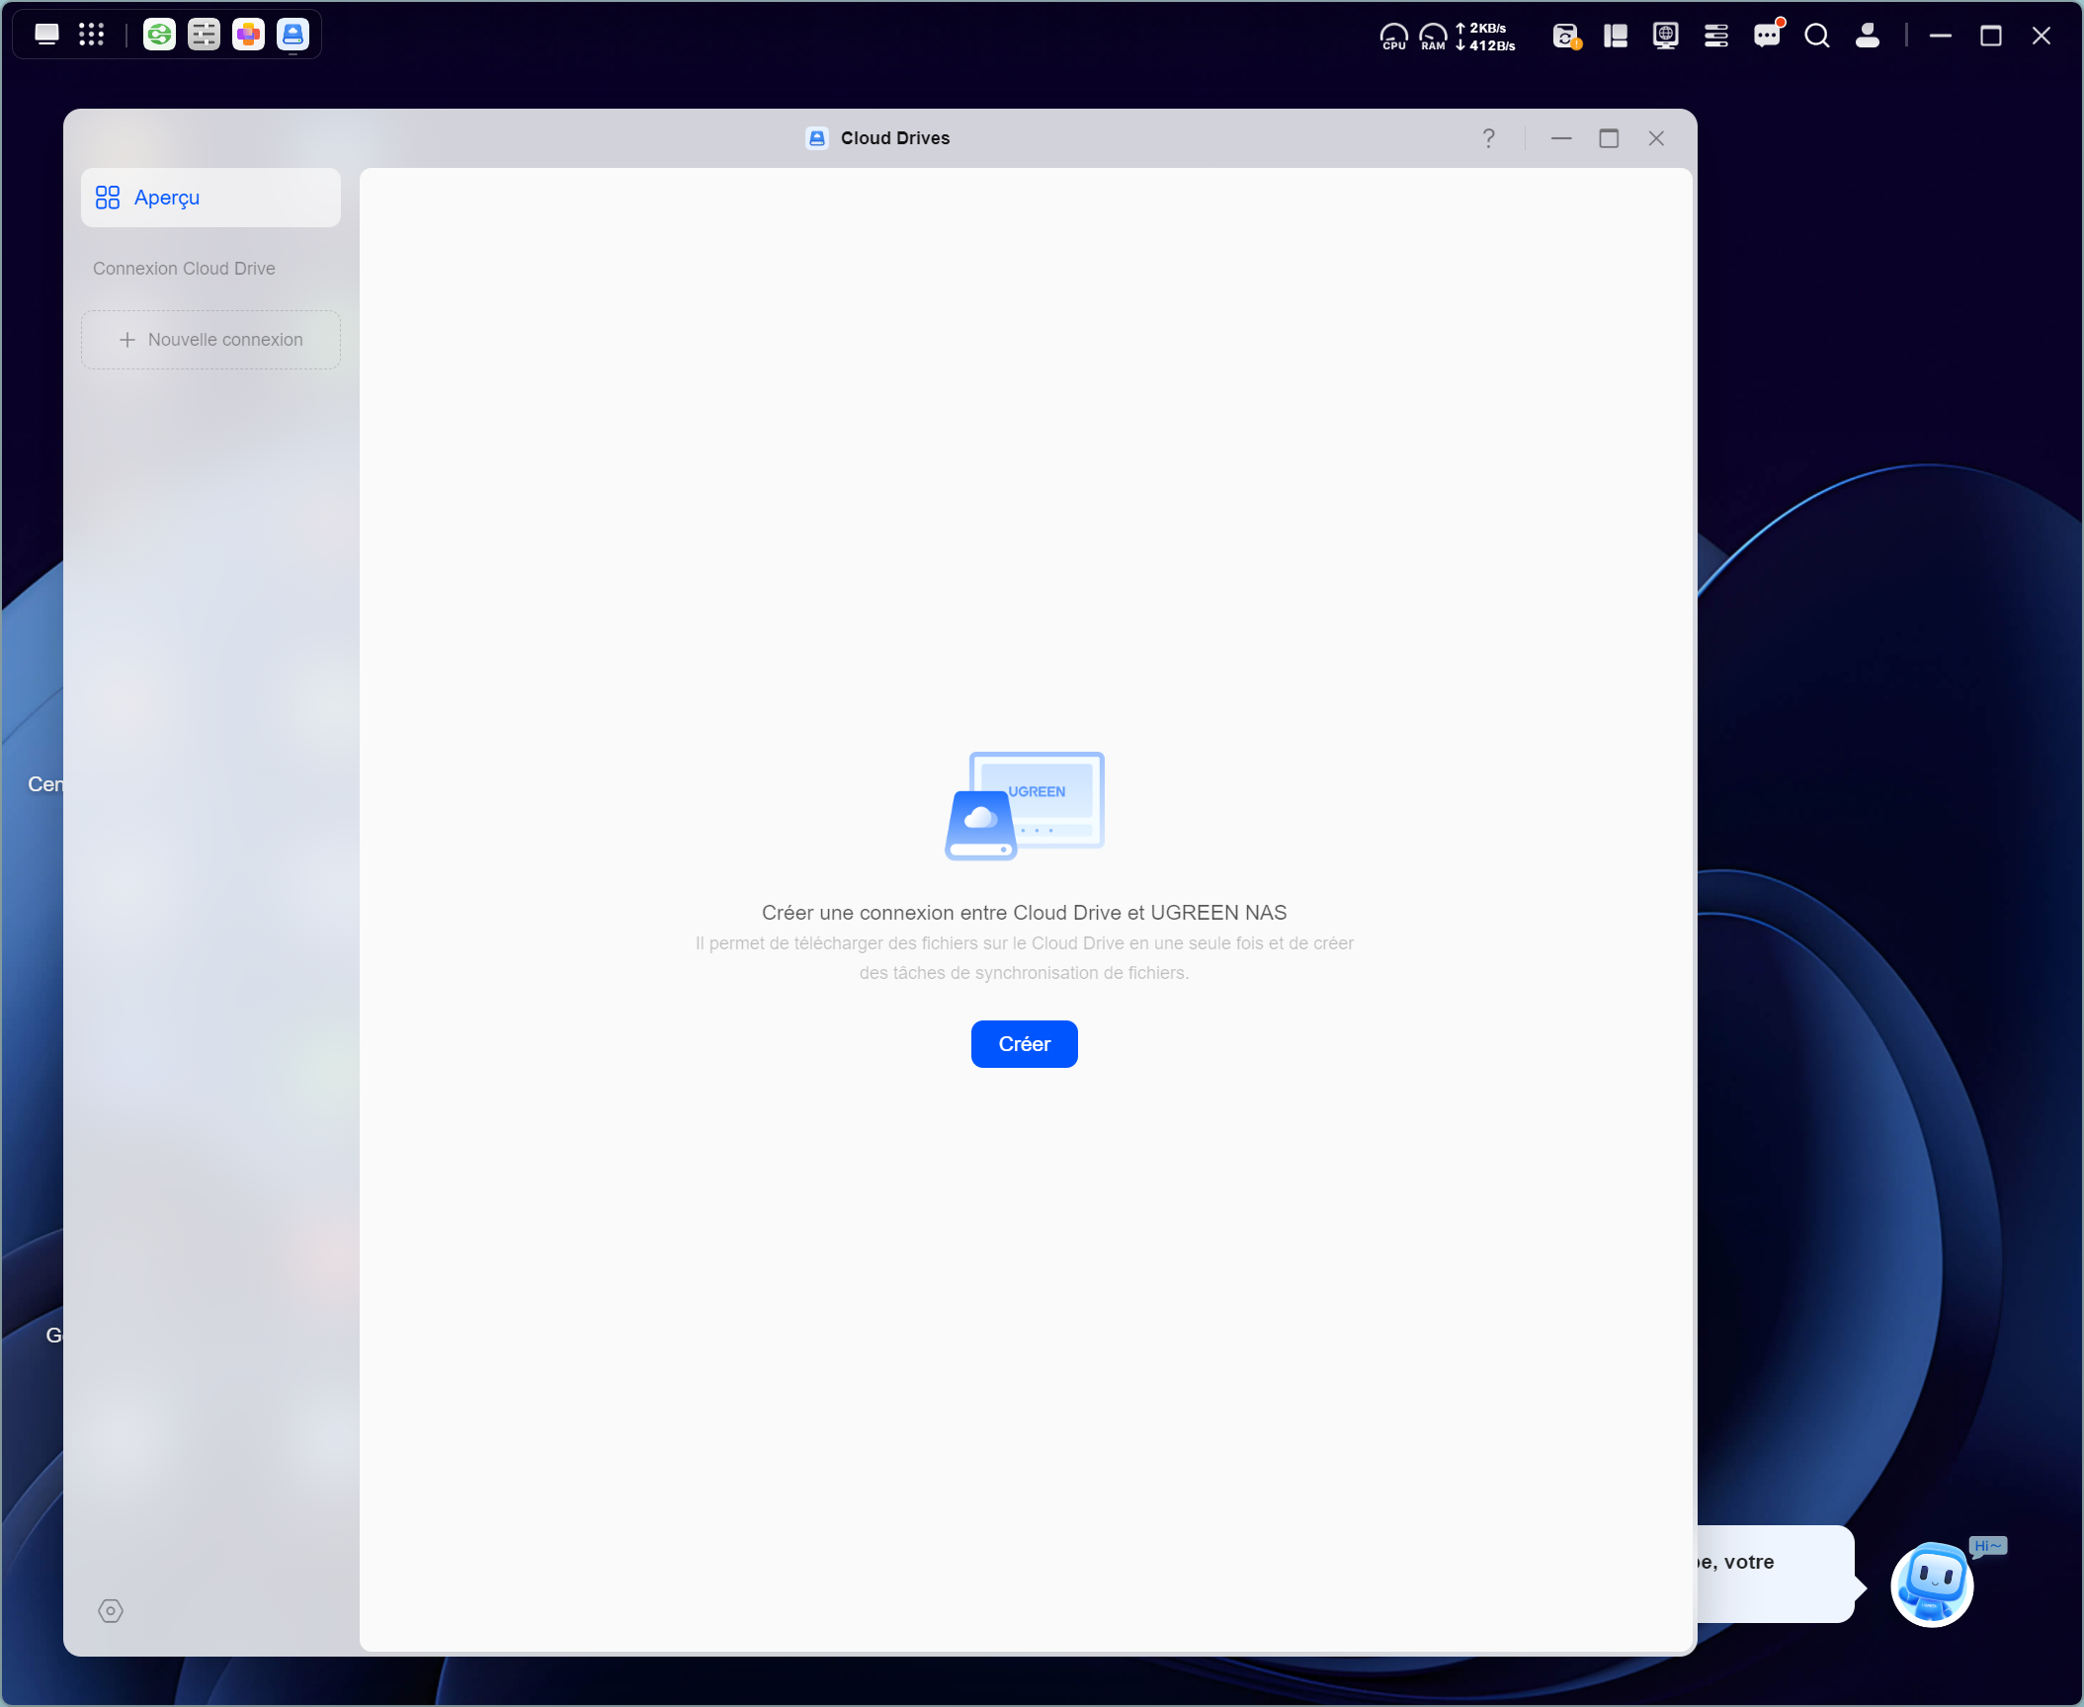Open the global search magnifier
2084x1707 pixels.
coord(1816,37)
